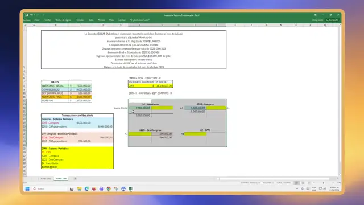Open the undo history dropdown arrow

coord(34,15)
